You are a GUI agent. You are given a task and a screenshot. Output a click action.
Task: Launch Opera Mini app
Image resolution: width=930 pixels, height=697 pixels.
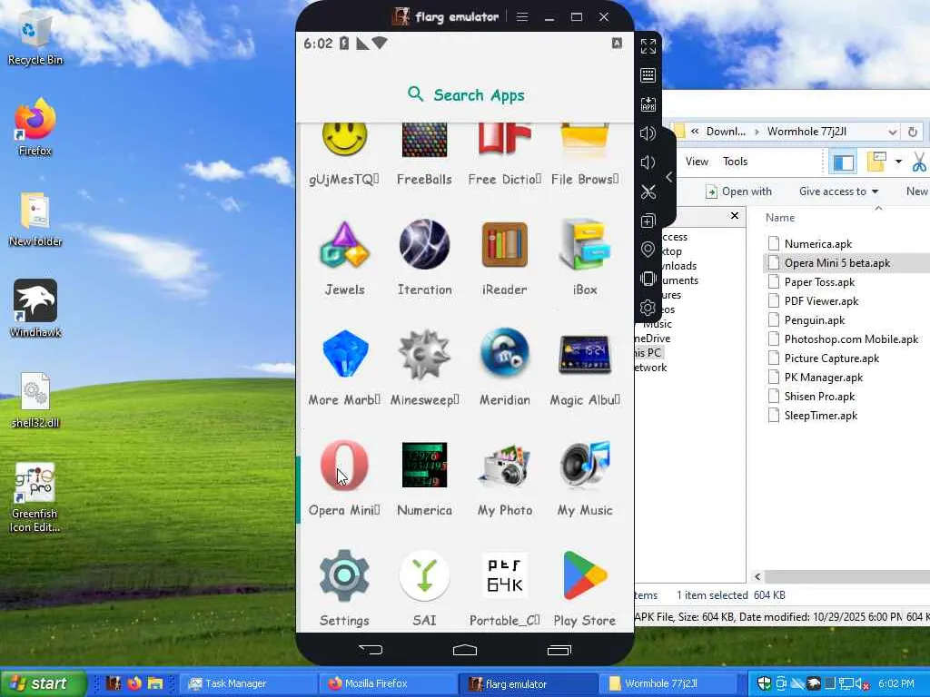[x=344, y=478]
